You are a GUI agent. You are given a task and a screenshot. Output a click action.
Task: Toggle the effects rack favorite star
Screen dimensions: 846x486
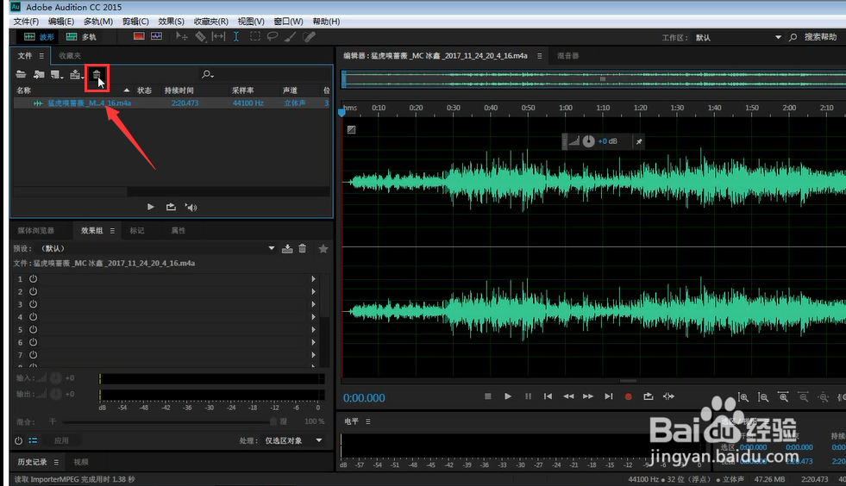(323, 249)
